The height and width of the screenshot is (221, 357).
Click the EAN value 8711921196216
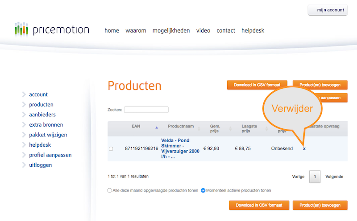coord(141,149)
